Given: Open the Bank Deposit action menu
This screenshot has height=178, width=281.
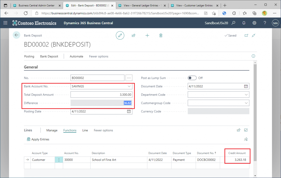Looking at the screenshot, I should coord(49,56).
